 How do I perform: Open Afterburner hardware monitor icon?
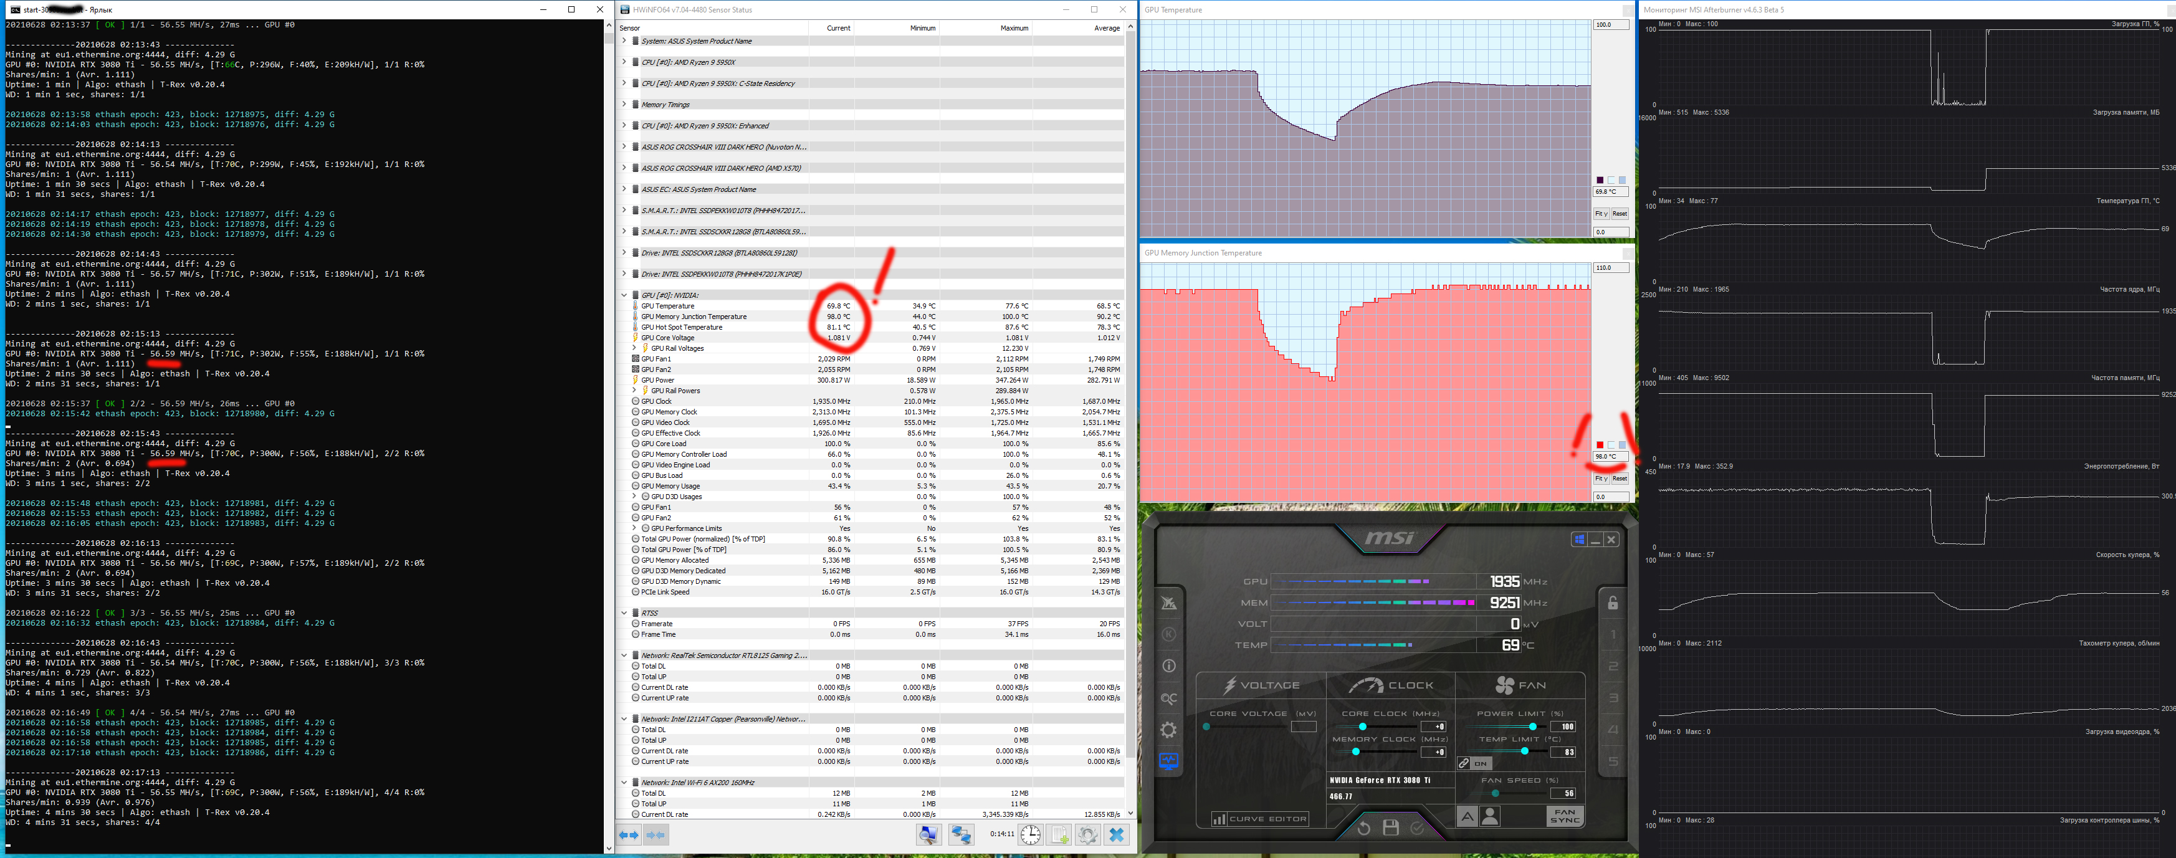[1168, 761]
